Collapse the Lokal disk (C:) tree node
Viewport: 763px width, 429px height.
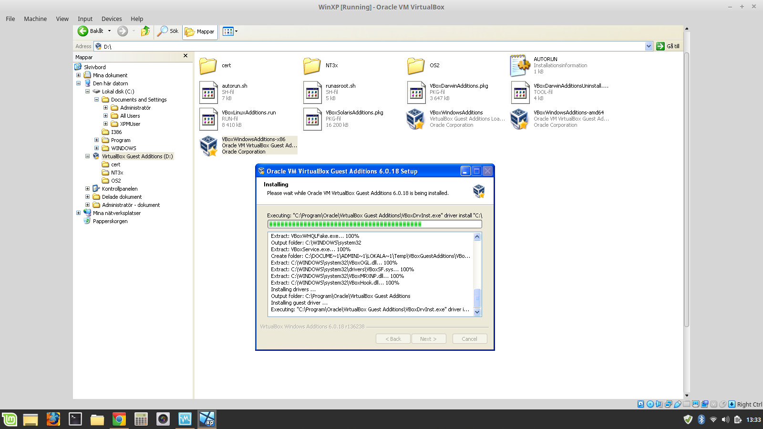pos(87,92)
